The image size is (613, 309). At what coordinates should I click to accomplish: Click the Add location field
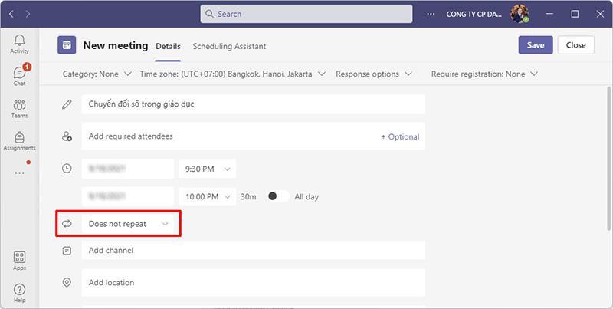click(x=253, y=283)
